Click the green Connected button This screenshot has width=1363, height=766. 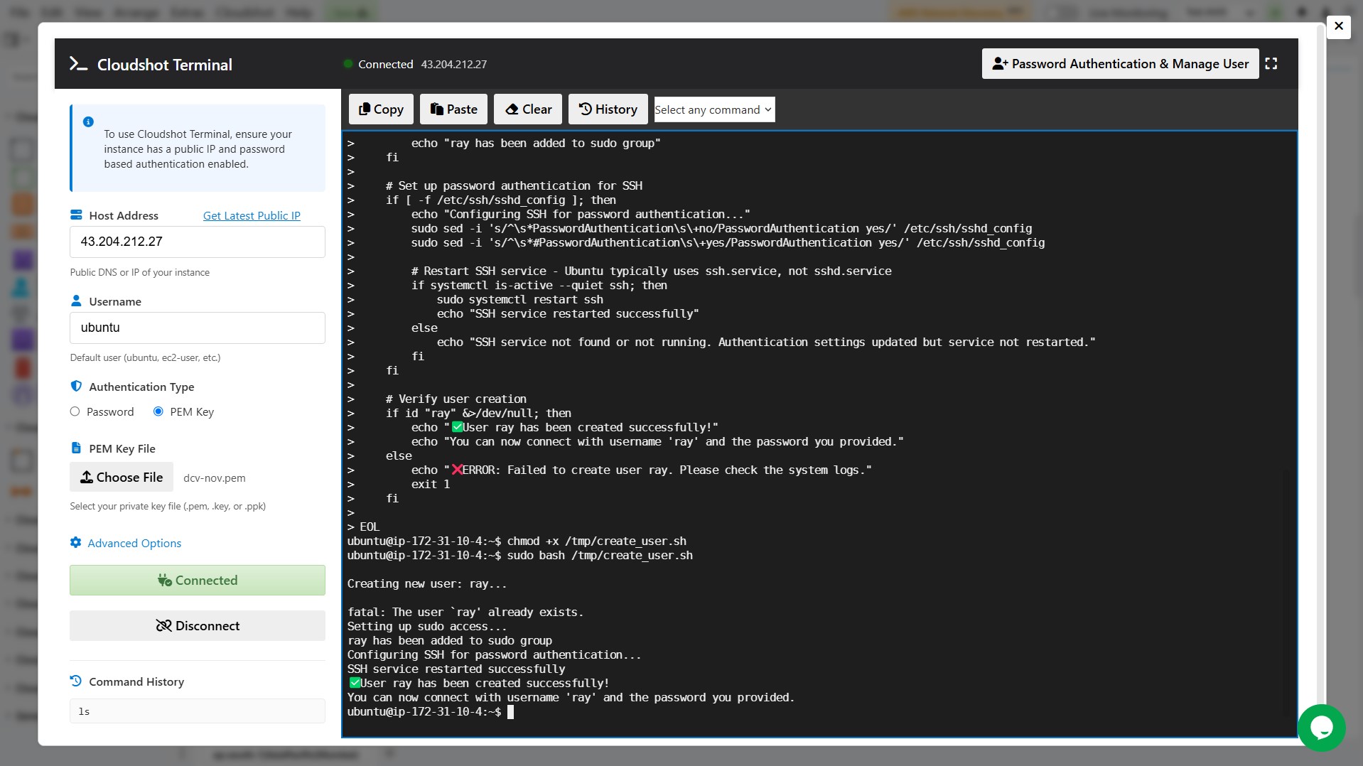click(198, 581)
